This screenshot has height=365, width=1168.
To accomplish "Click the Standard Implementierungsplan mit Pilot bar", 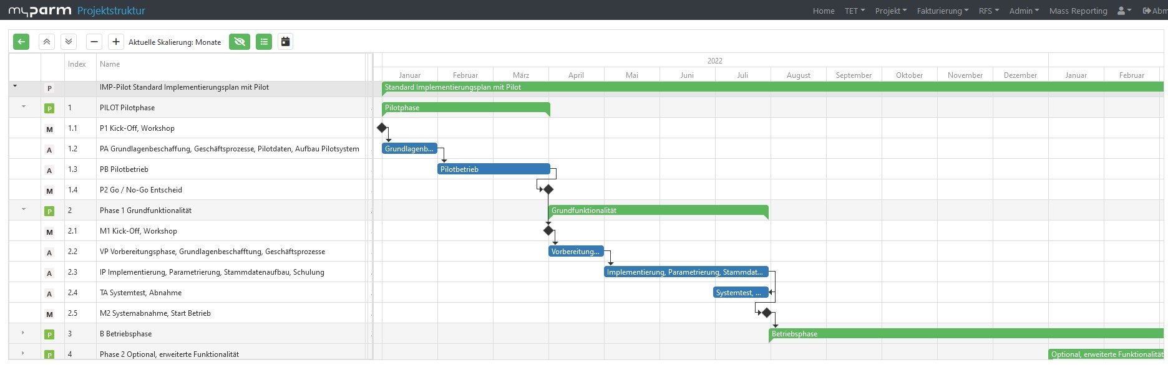I will point(772,87).
